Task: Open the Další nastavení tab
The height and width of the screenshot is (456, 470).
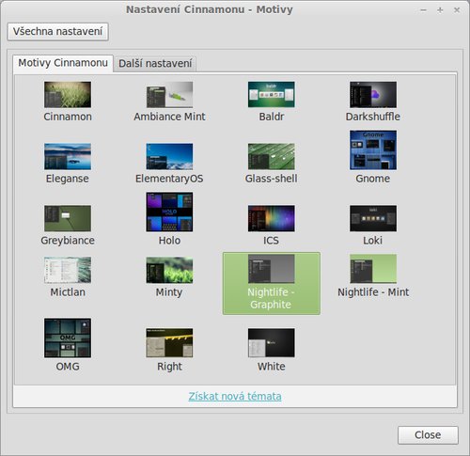Action: 155,64
